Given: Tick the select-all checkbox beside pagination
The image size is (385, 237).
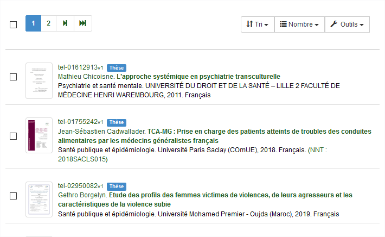Looking at the screenshot, I should [x=13, y=24].
